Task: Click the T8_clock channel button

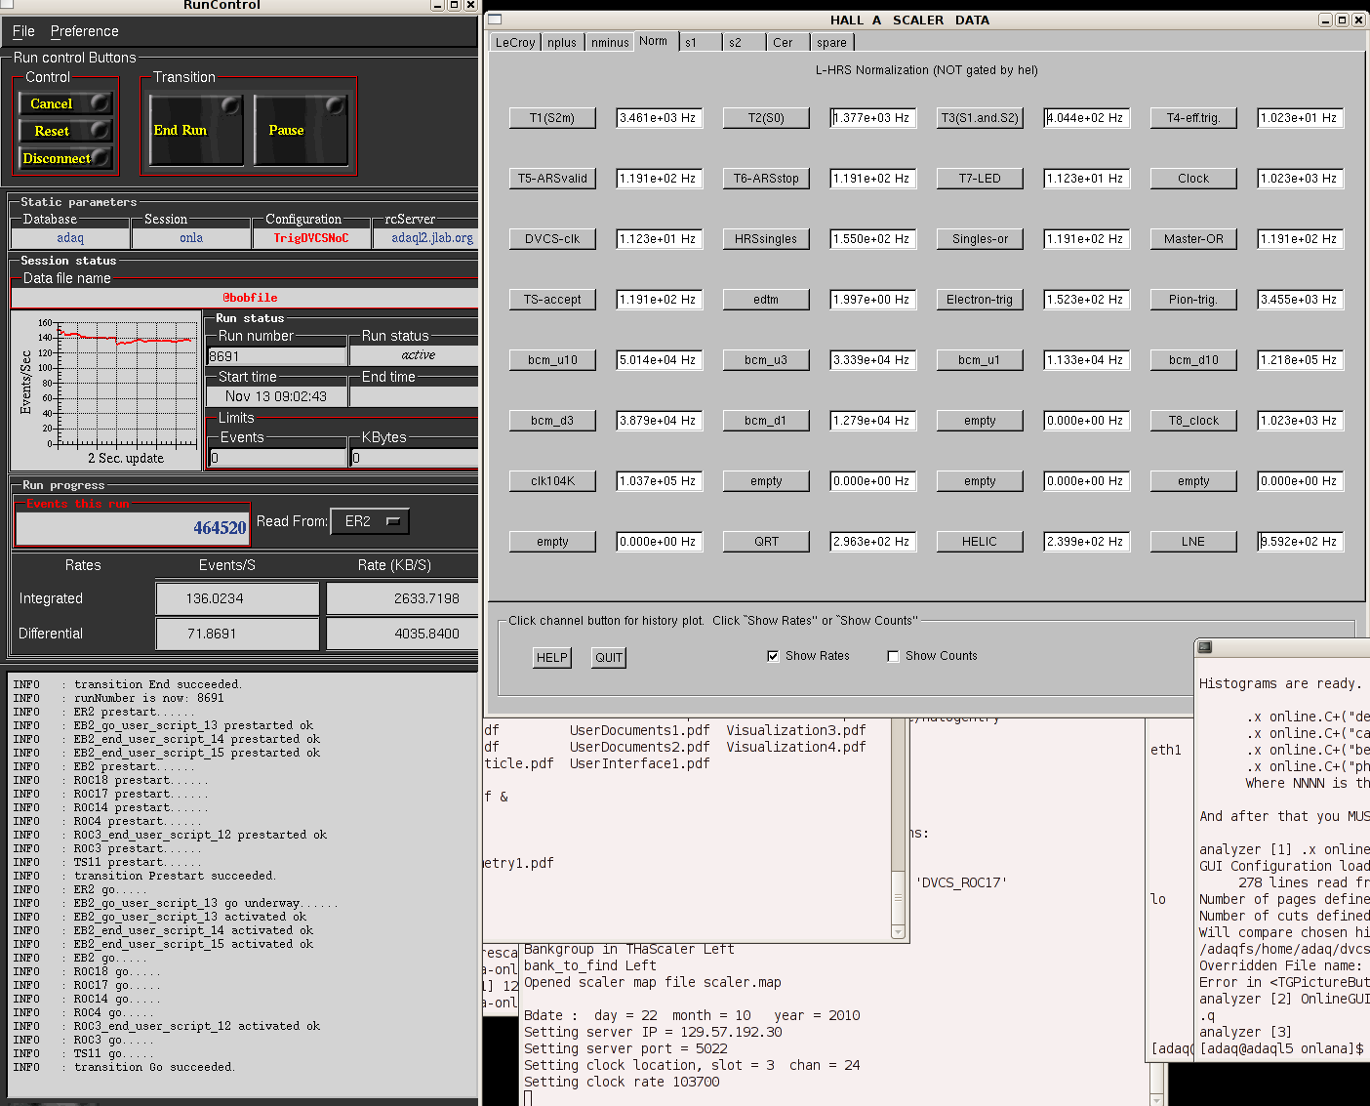Action: (1193, 421)
